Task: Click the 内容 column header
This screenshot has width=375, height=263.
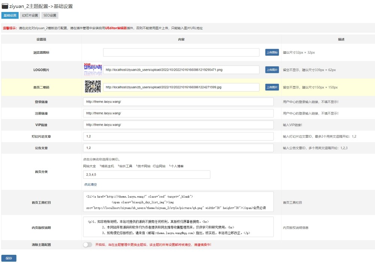Action: pos(181,39)
